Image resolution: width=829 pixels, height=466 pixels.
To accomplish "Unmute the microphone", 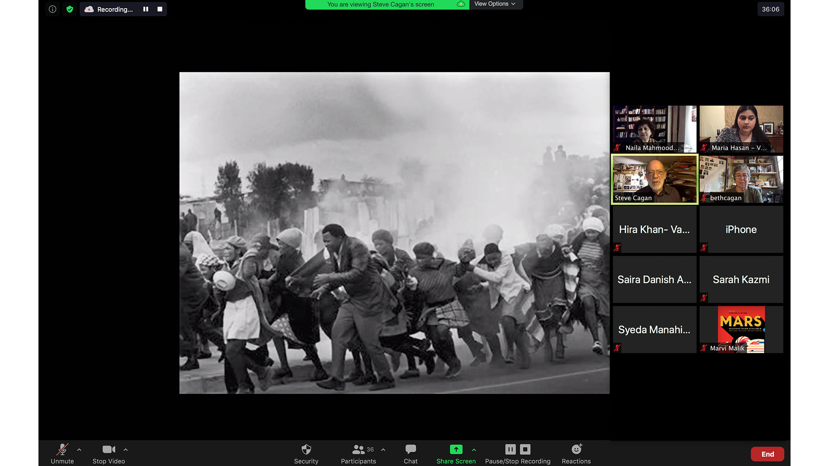I will point(62,453).
